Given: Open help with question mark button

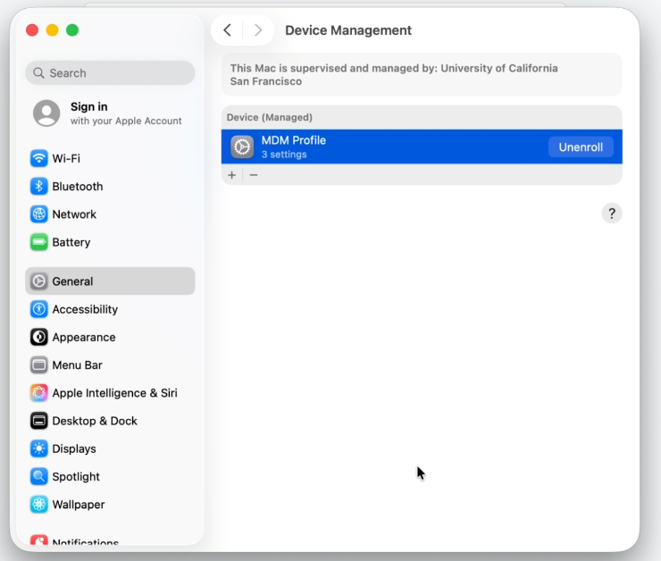Looking at the screenshot, I should point(611,214).
